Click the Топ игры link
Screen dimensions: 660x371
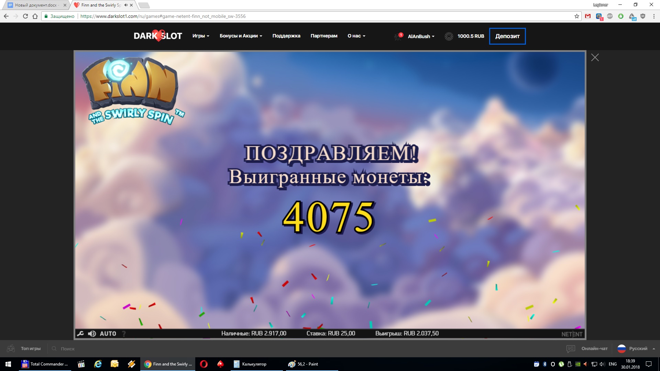pos(31,348)
